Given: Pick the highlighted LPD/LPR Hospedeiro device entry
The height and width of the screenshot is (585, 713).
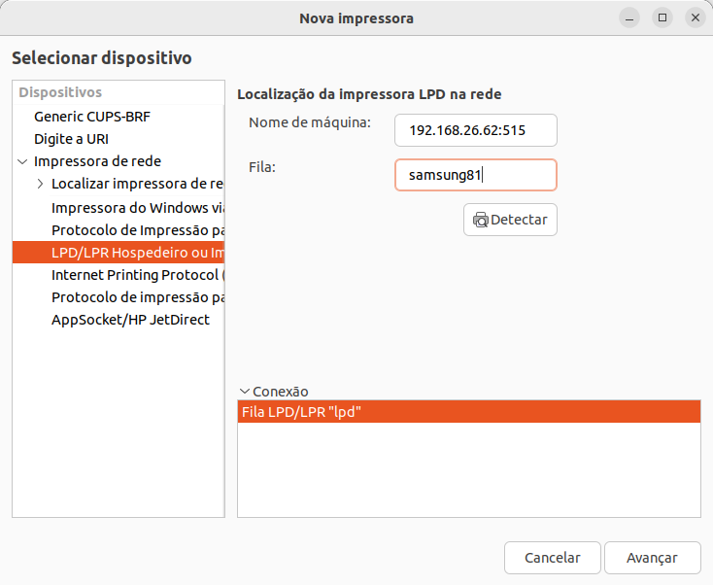Looking at the screenshot, I should [x=136, y=253].
